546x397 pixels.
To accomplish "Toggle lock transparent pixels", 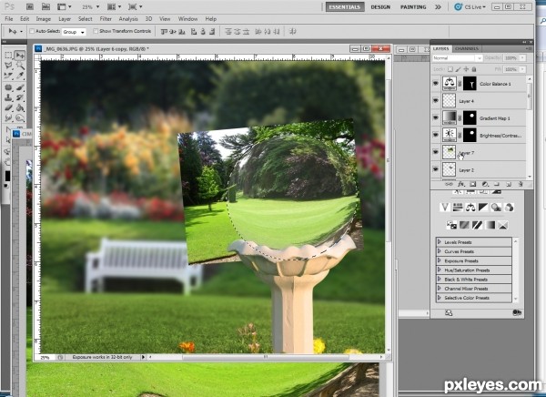I will [x=450, y=69].
